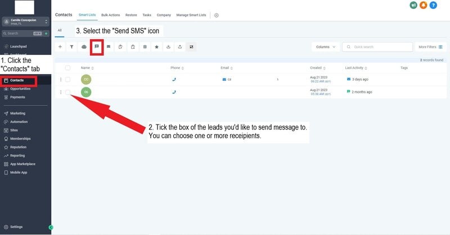Switch to the Smart Lists tab
The image size is (450, 235).
[87, 15]
